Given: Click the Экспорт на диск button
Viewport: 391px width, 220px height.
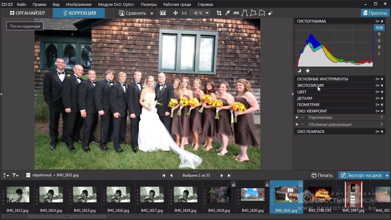Looking at the screenshot, I should [361, 175].
